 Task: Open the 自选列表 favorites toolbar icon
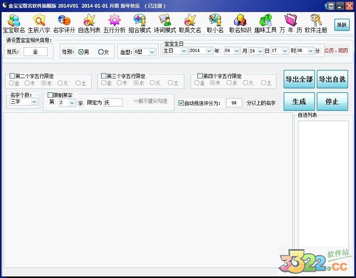coord(89,24)
